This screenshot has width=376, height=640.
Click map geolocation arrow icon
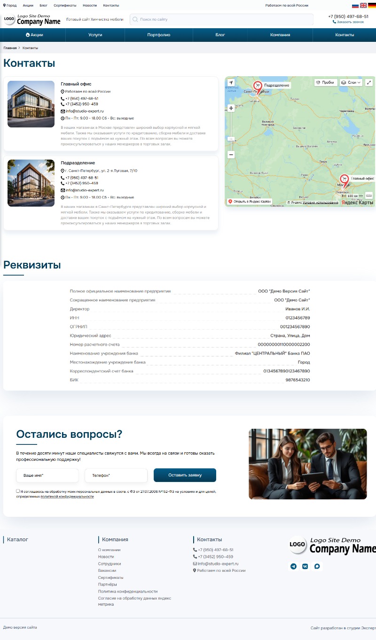point(231,82)
